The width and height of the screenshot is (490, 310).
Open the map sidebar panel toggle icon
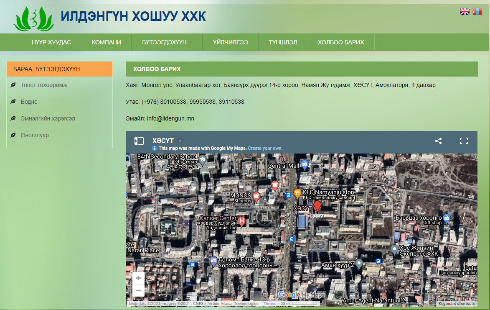(139, 141)
